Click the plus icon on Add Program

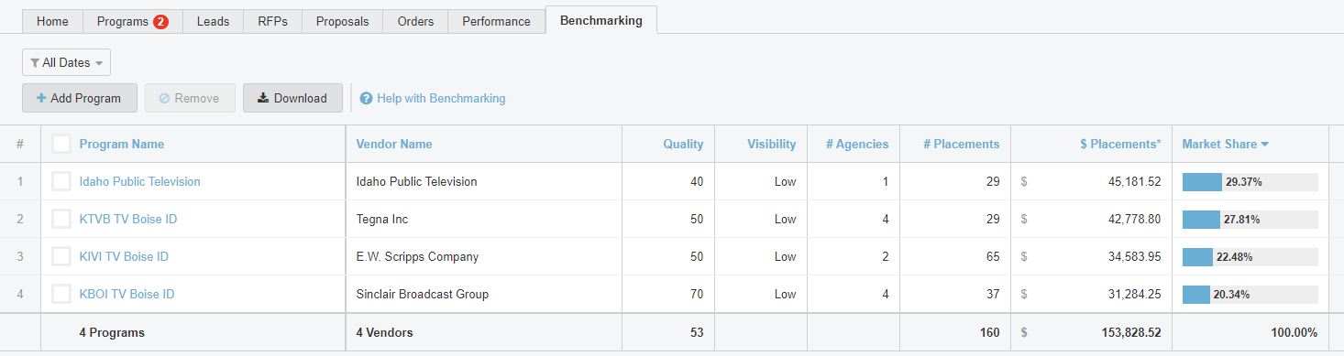point(41,98)
